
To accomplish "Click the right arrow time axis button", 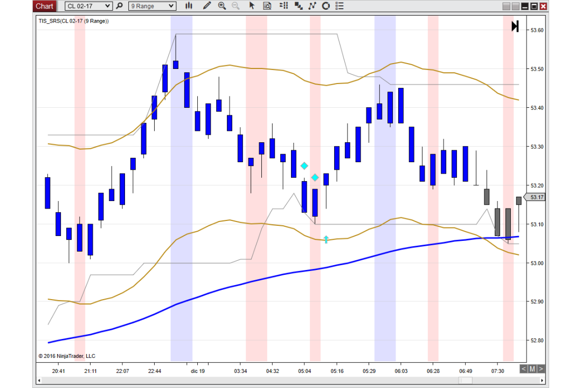I will (x=541, y=369).
